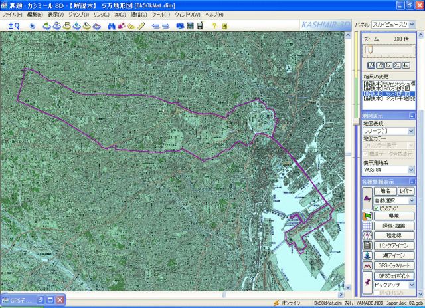The height and width of the screenshot is (308, 425).
Task: Click the green flag icon beside 県境
Action: 367,216
